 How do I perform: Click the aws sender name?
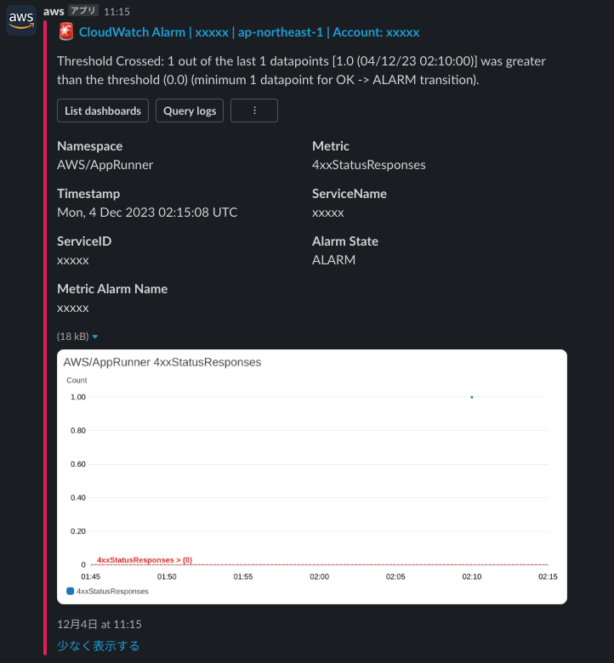pyautogui.click(x=54, y=11)
